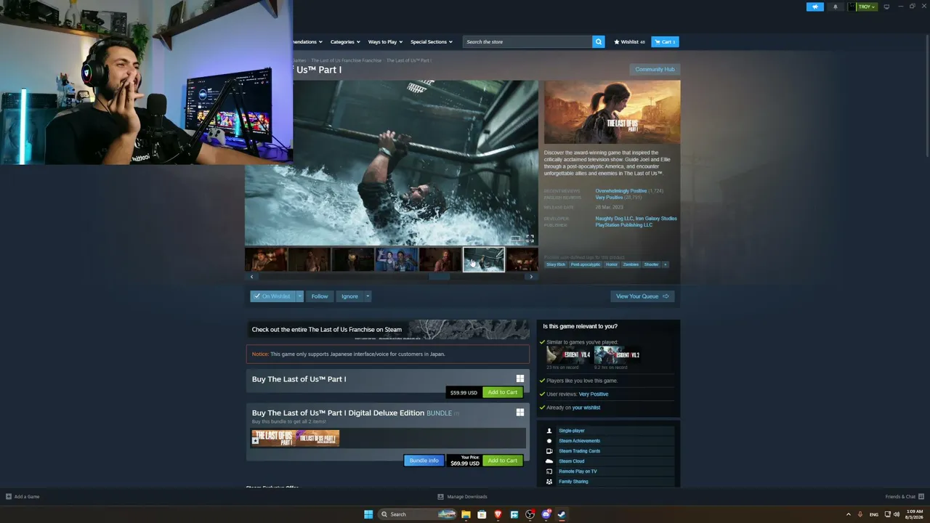Open The Last of Us Franchise banner

coord(388,330)
